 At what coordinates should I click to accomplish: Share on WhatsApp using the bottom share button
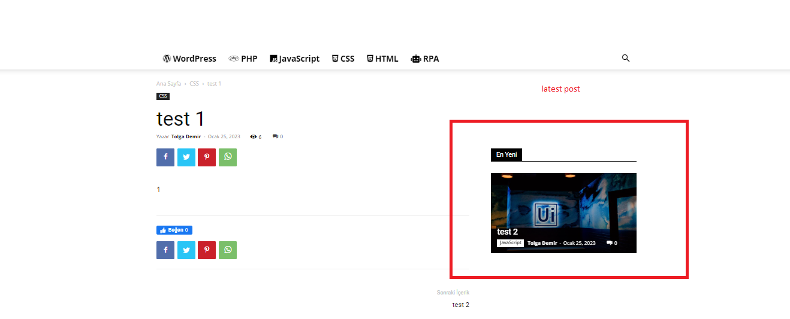tap(228, 250)
